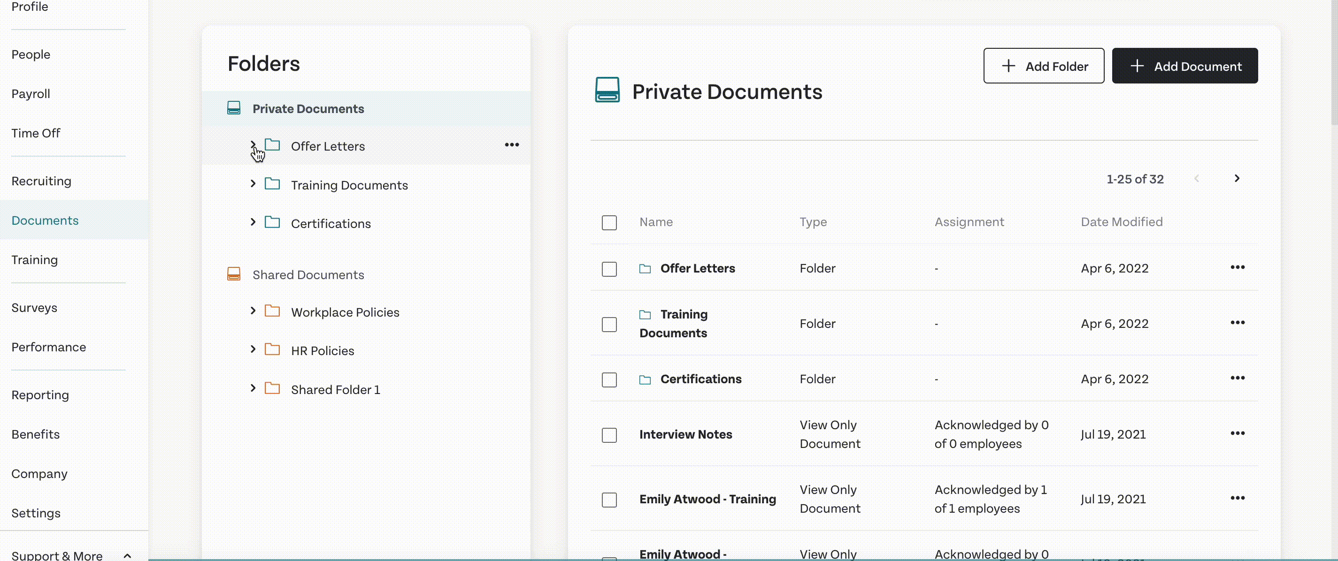Go to the next page of documents
This screenshot has height=561, width=1338.
1237,179
